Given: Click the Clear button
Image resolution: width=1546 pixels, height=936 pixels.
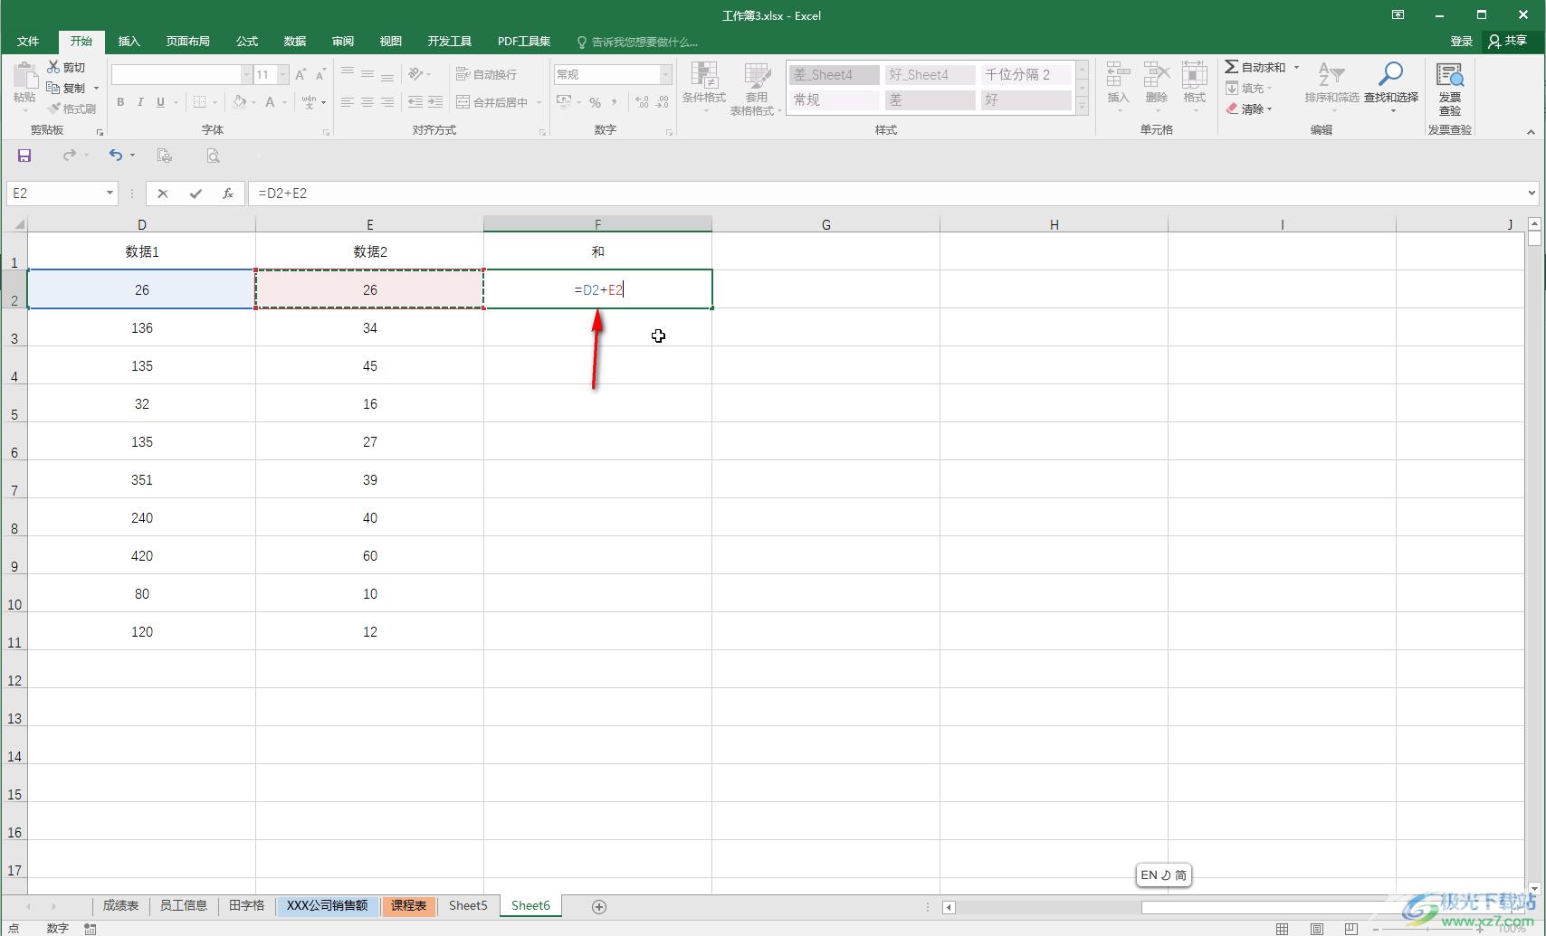Looking at the screenshot, I should (1249, 109).
